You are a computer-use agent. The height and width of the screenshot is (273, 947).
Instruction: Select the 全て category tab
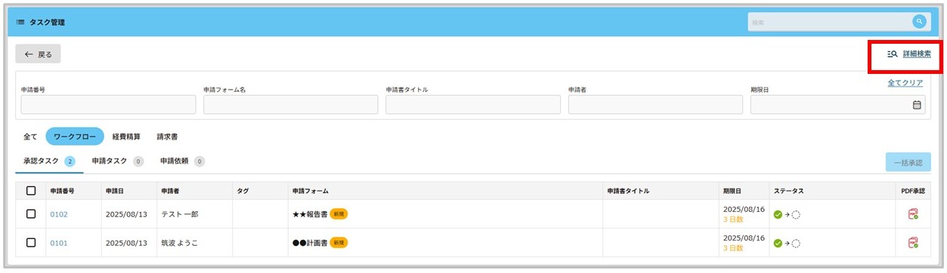click(x=30, y=137)
